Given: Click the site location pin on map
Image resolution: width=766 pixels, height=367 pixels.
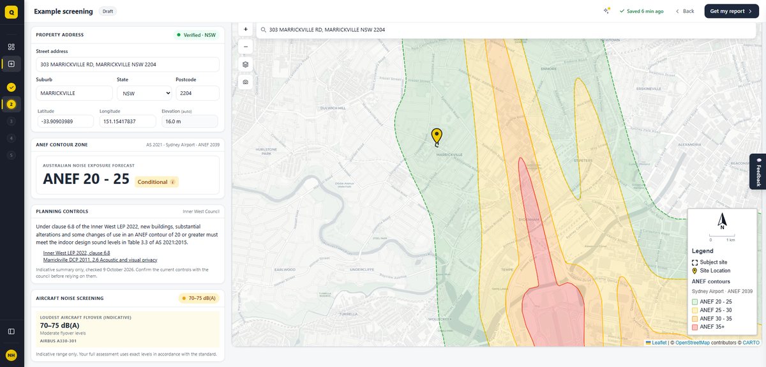Looking at the screenshot, I should [x=437, y=136].
